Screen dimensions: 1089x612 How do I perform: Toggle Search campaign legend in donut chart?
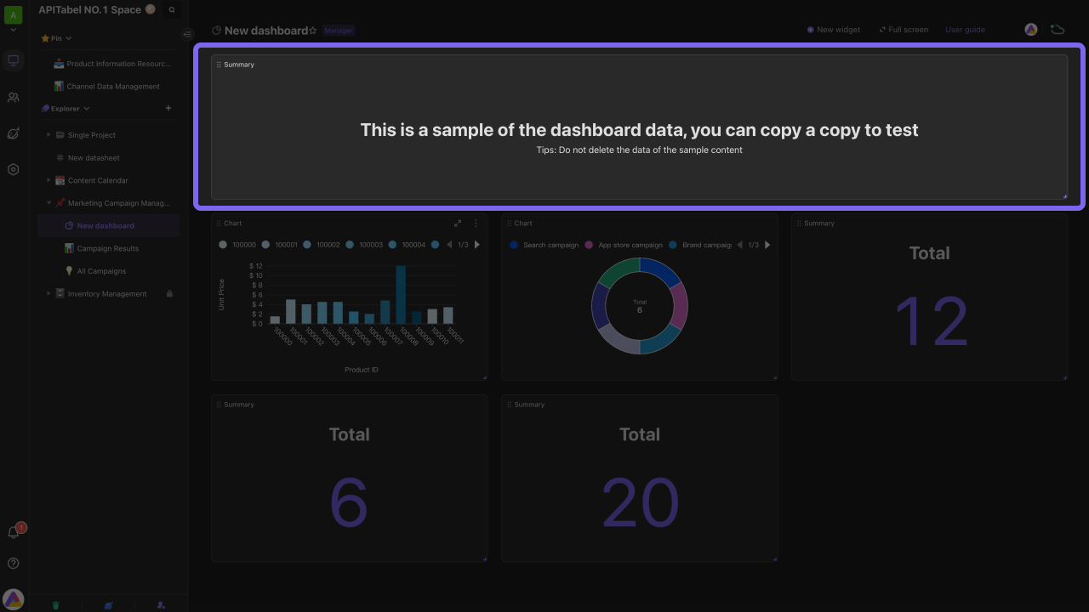tap(544, 245)
